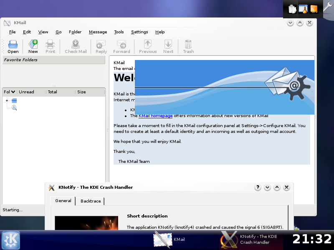Viewport: 334px width, 250px height.
Task: Click the calendar organizer tray icon
Action: click(x=303, y=9)
